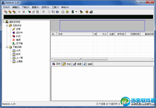Select the 今天 date item
156x108 pixels.
tap(18, 51)
